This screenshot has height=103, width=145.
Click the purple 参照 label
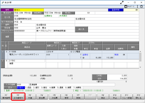[7, 10]
